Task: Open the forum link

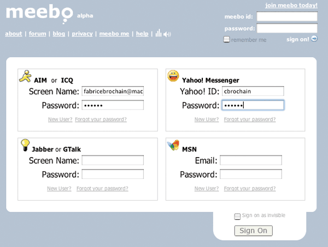Action: 37,34
